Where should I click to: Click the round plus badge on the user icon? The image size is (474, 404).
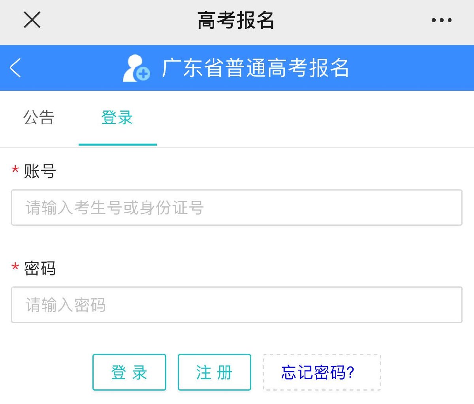click(143, 73)
